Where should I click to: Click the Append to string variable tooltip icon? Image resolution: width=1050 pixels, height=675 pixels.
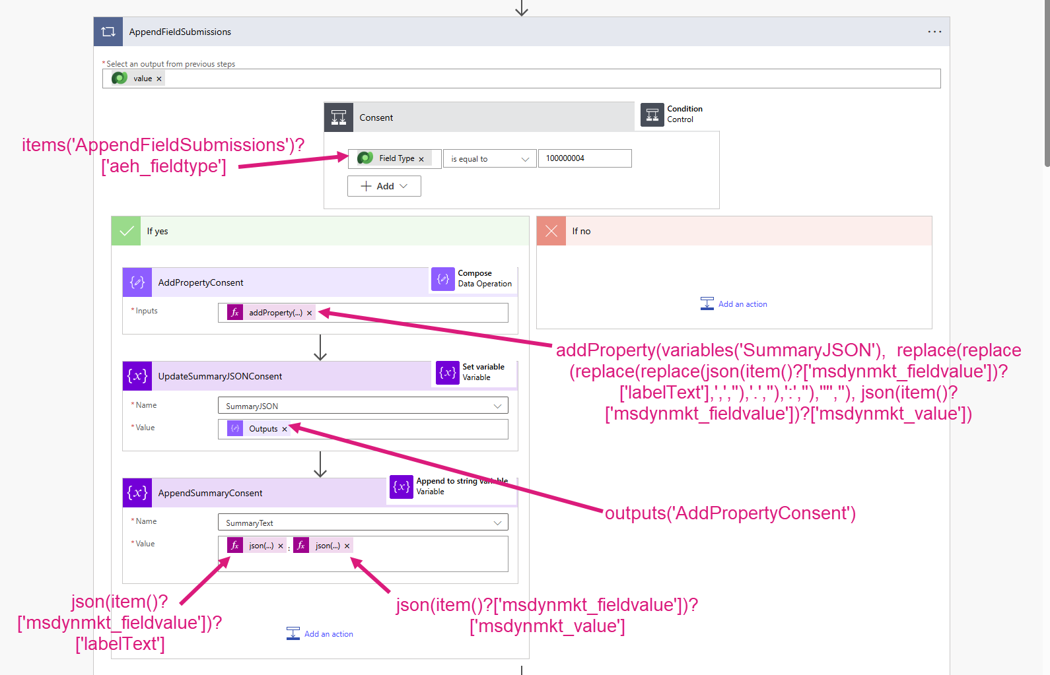(x=402, y=487)
